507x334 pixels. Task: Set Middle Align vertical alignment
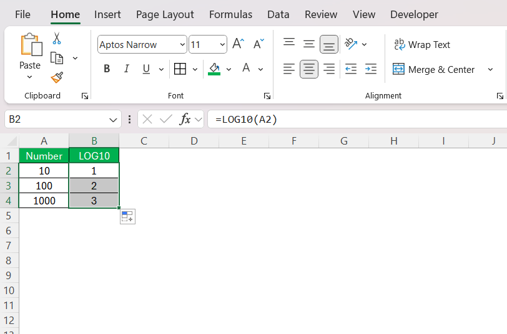pos(309,44)
